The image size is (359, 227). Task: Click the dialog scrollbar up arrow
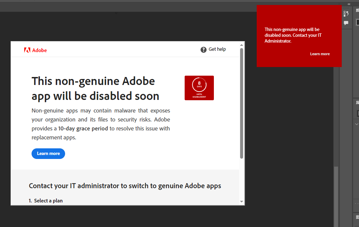(x=241, y=45)
